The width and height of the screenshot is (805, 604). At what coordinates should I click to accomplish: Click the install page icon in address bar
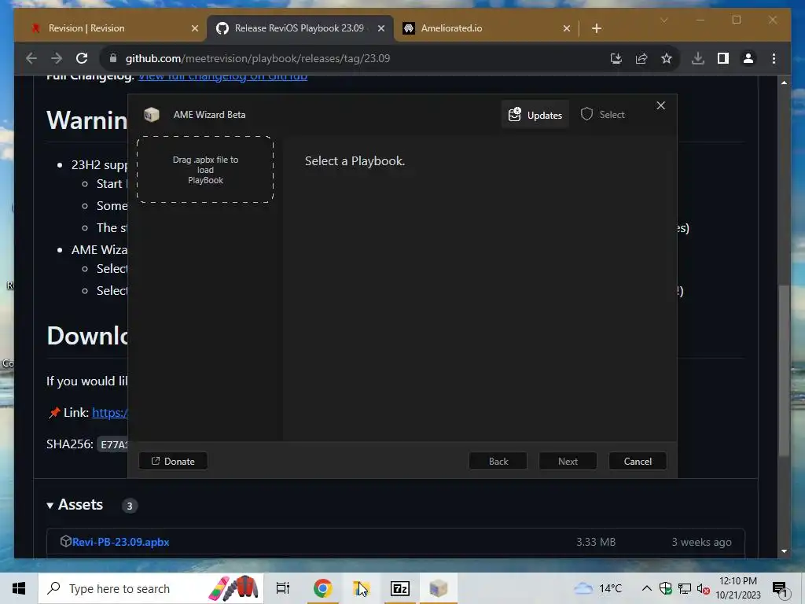(x=616, y=58)
